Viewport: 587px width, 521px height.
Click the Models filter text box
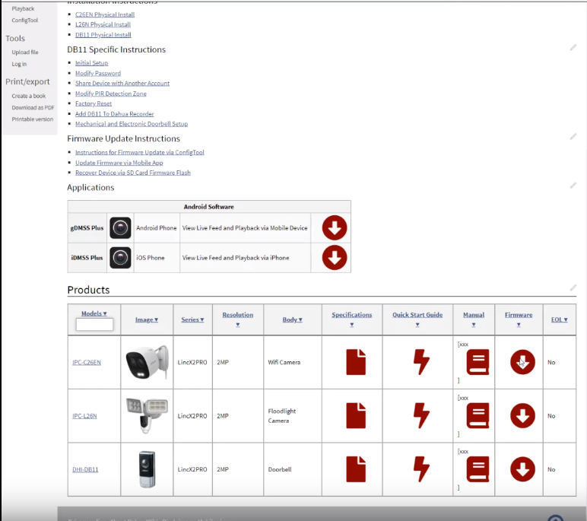coord(94,324)
